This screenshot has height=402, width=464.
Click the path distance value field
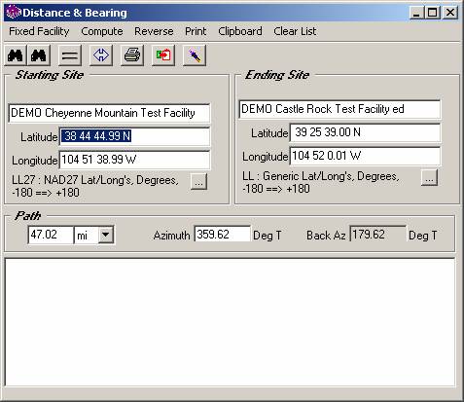[x=51, y=235]
